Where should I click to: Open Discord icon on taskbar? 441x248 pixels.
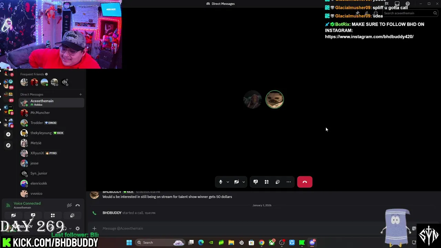312,242
